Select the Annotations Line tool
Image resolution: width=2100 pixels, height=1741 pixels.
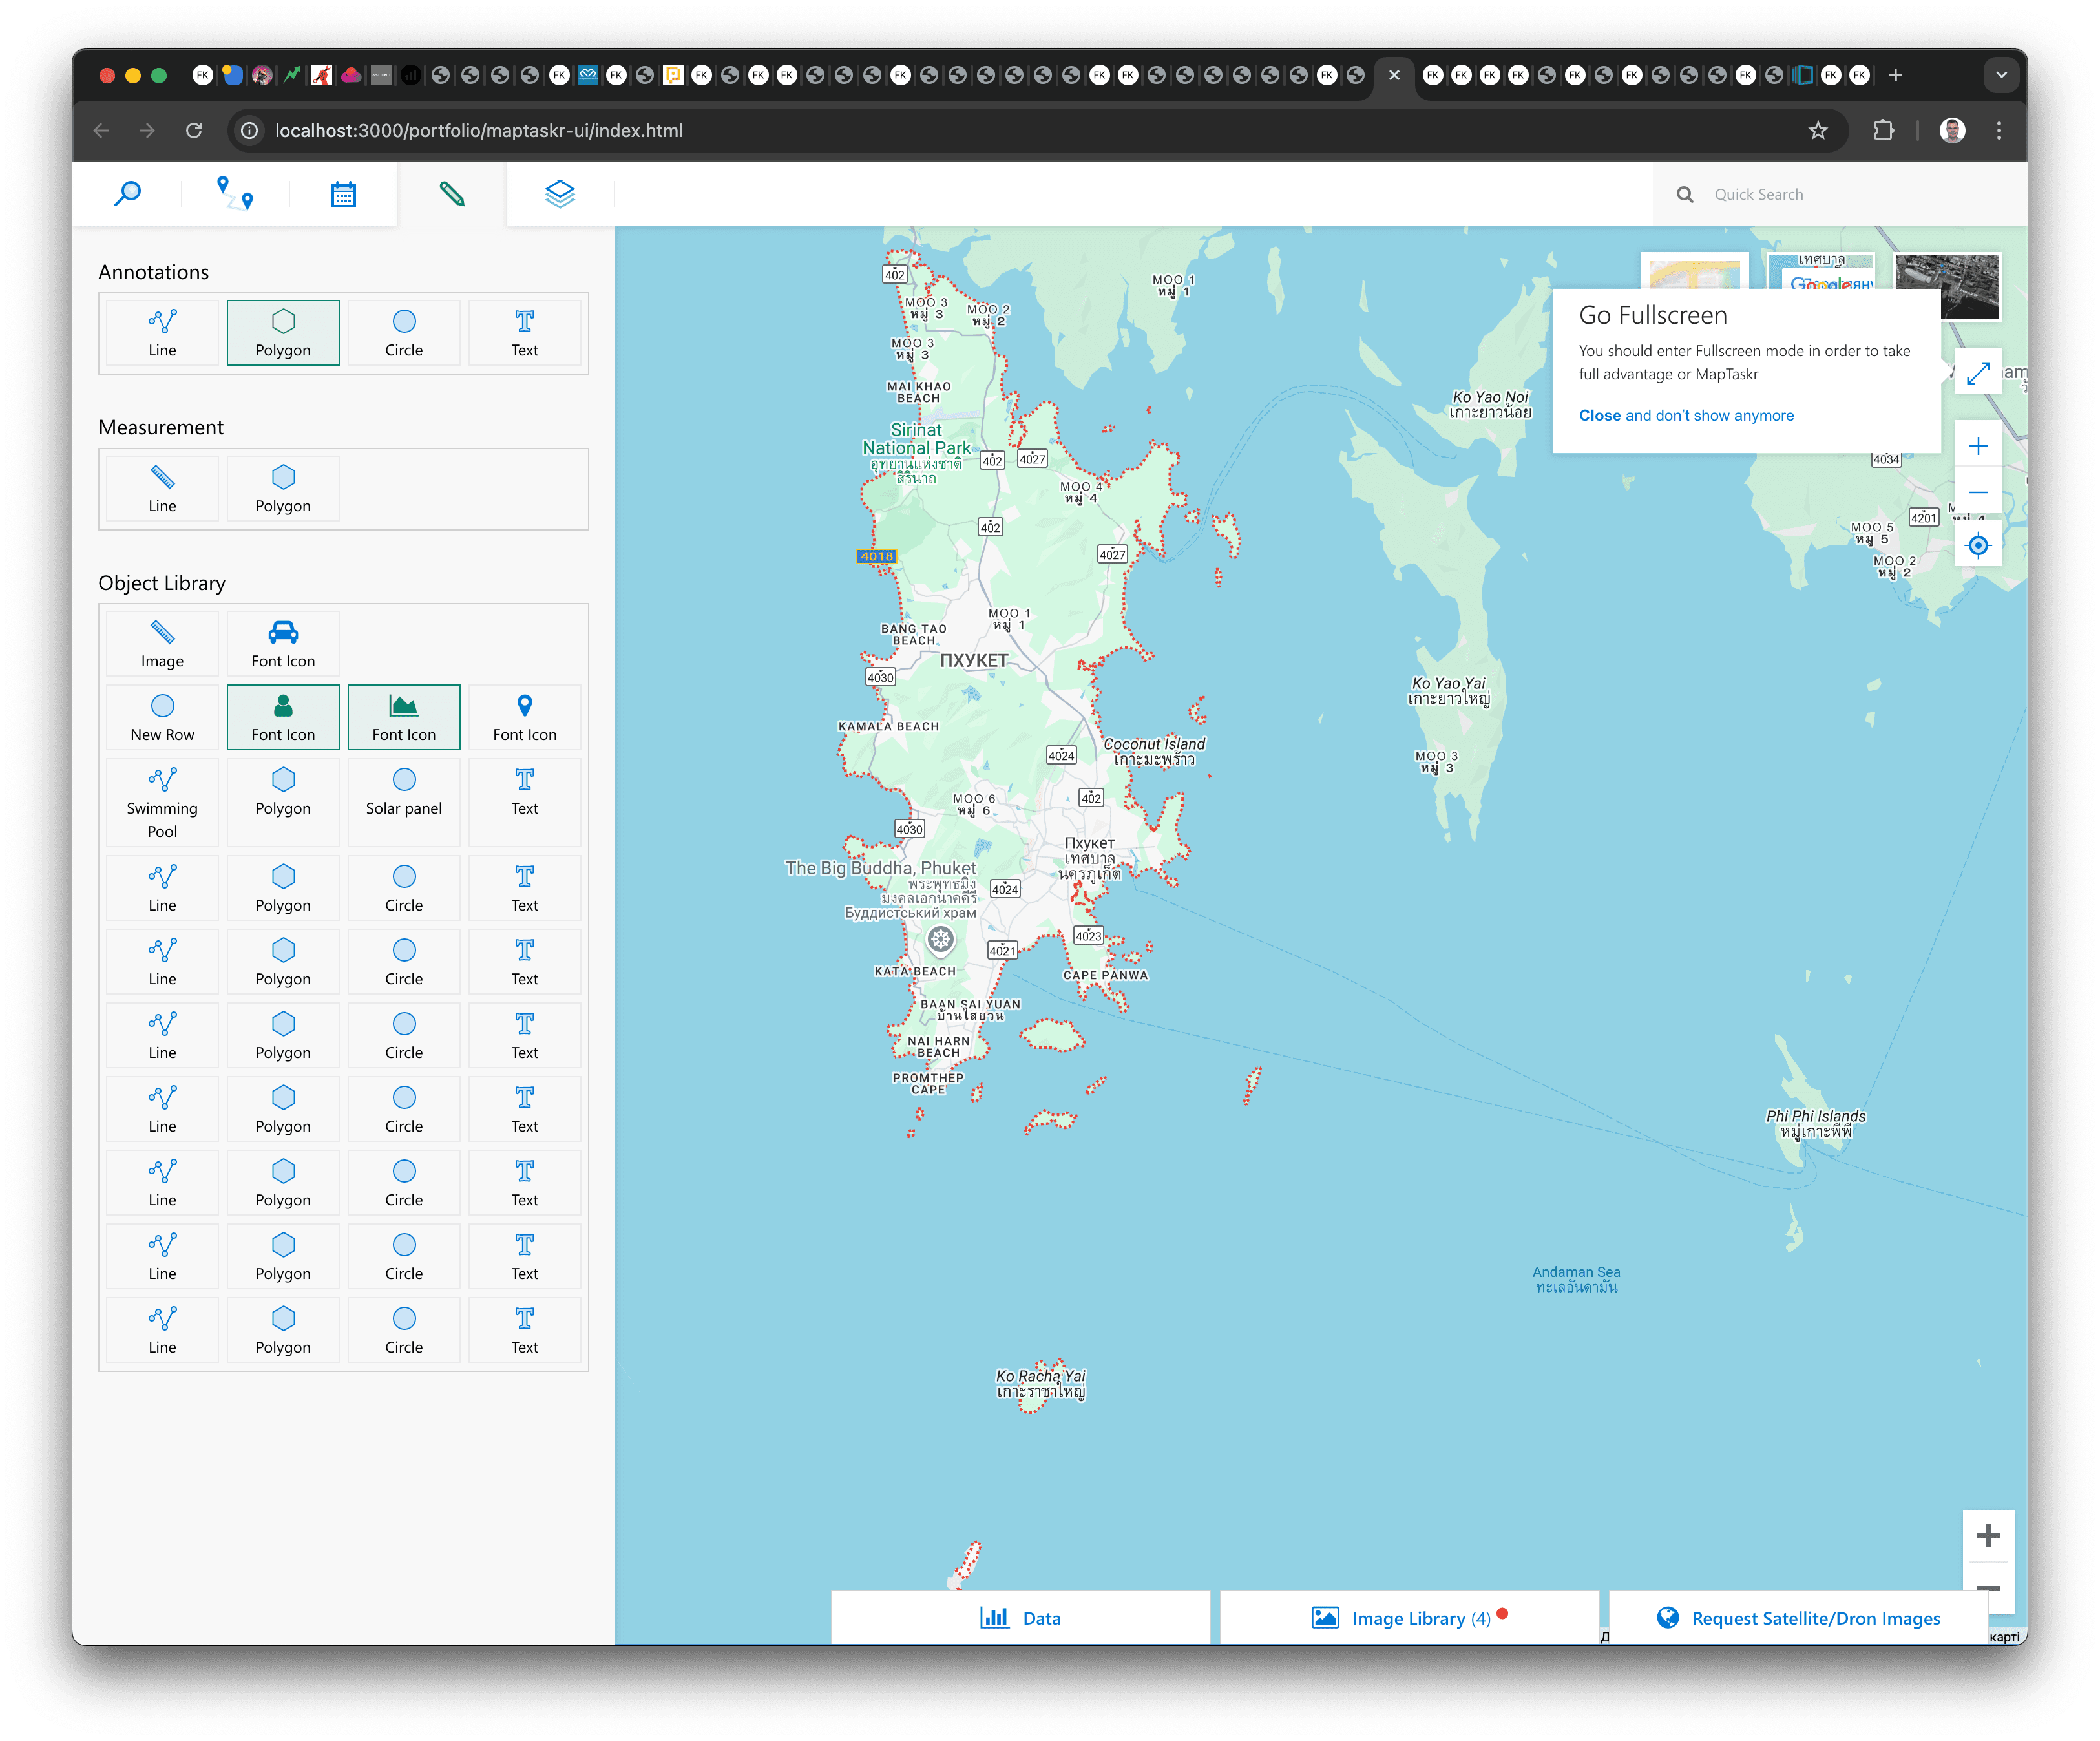click(x=162, y=333)
